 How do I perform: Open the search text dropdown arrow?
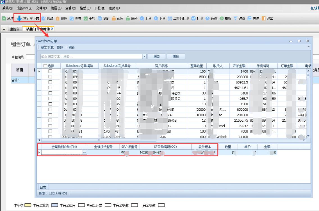click(x=144, y=56)
